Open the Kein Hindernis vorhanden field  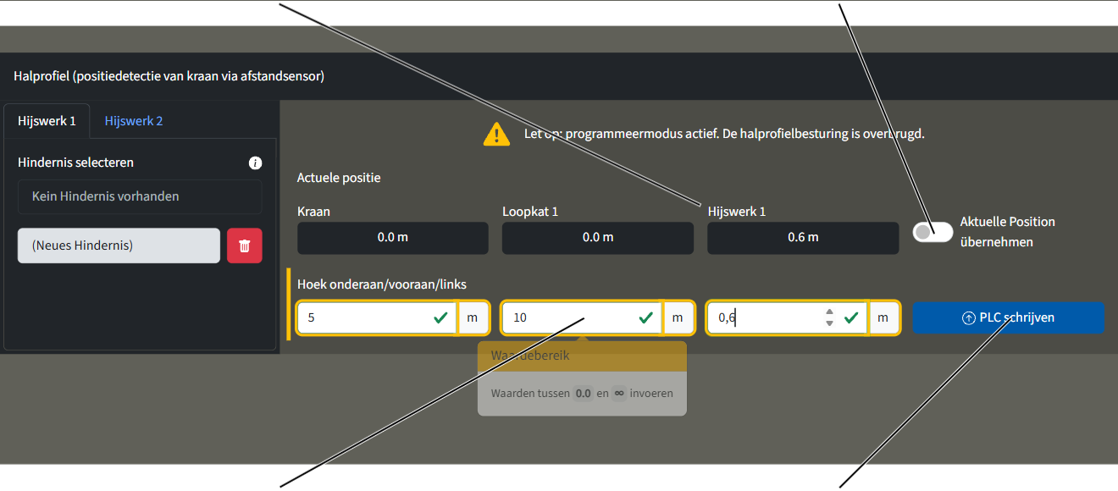[140, 196]
